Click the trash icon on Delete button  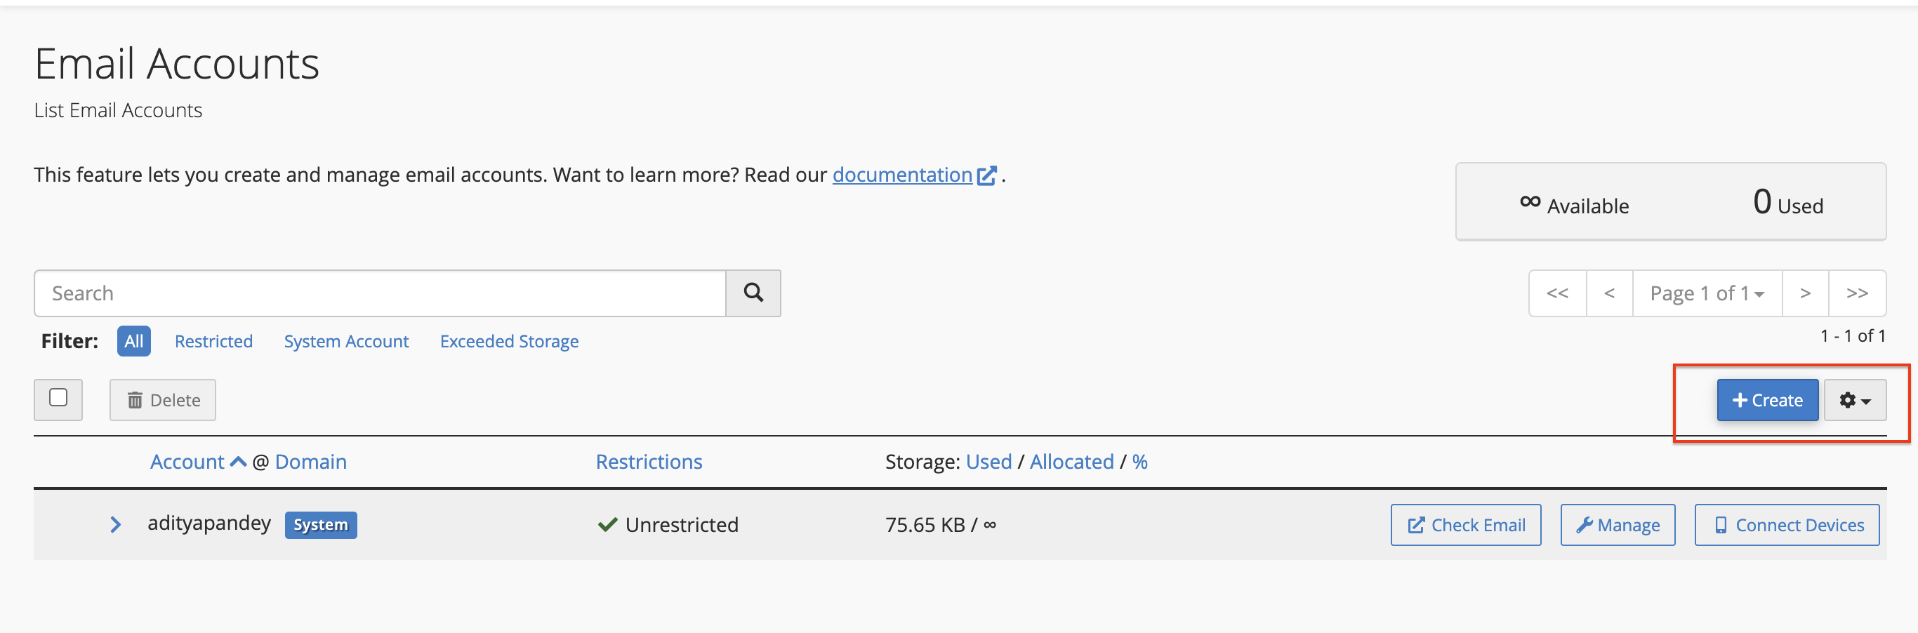[135, 400]
